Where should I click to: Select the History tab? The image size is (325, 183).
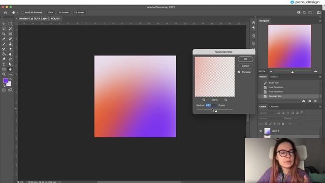pyautogui.click(x=263, y=77)
